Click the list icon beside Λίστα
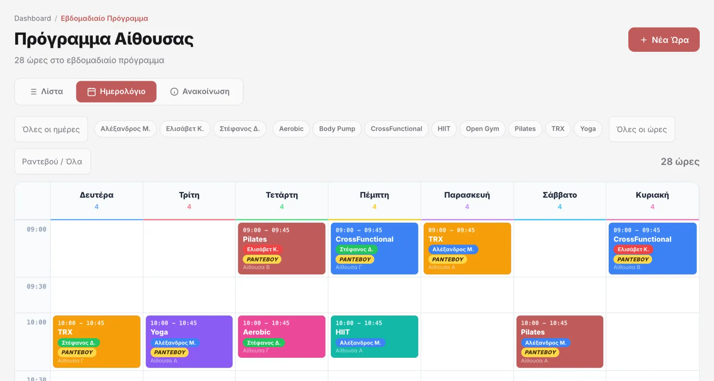The image size is (714, 381). pos(33,91)
